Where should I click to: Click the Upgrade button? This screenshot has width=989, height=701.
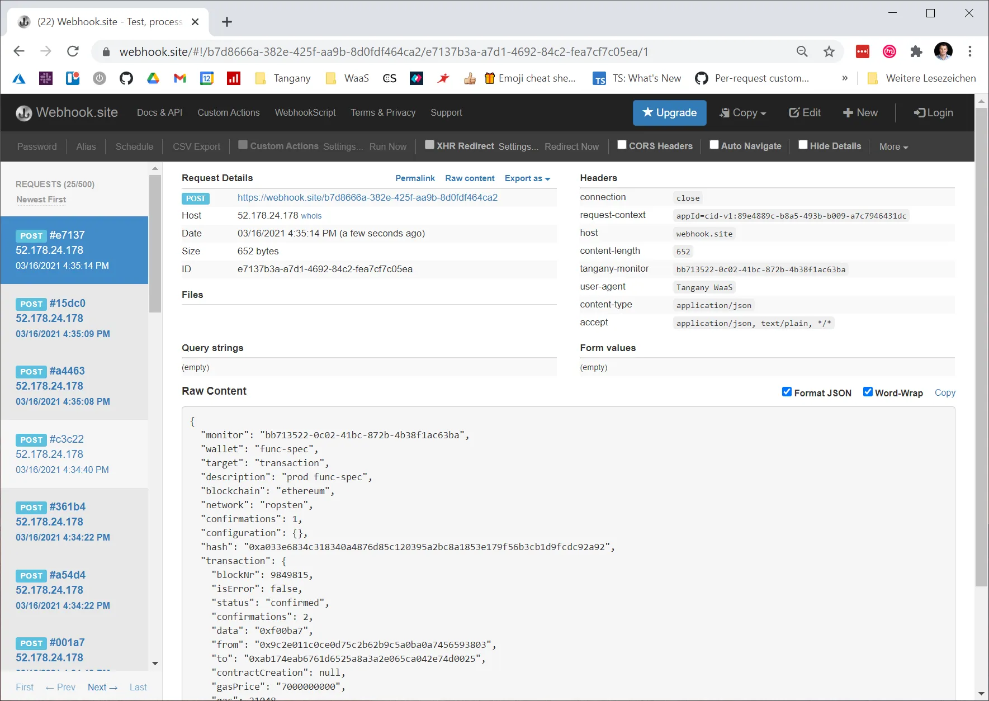point(670,112)
